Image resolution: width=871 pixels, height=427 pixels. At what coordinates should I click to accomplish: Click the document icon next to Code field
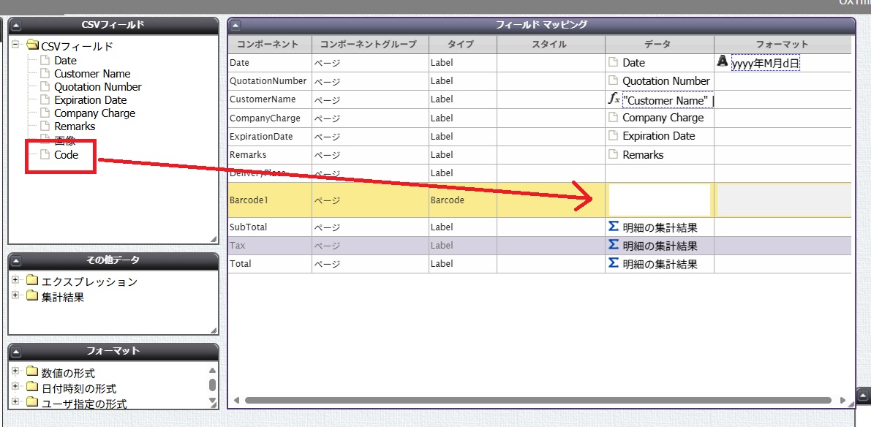[x=45, y=154]
